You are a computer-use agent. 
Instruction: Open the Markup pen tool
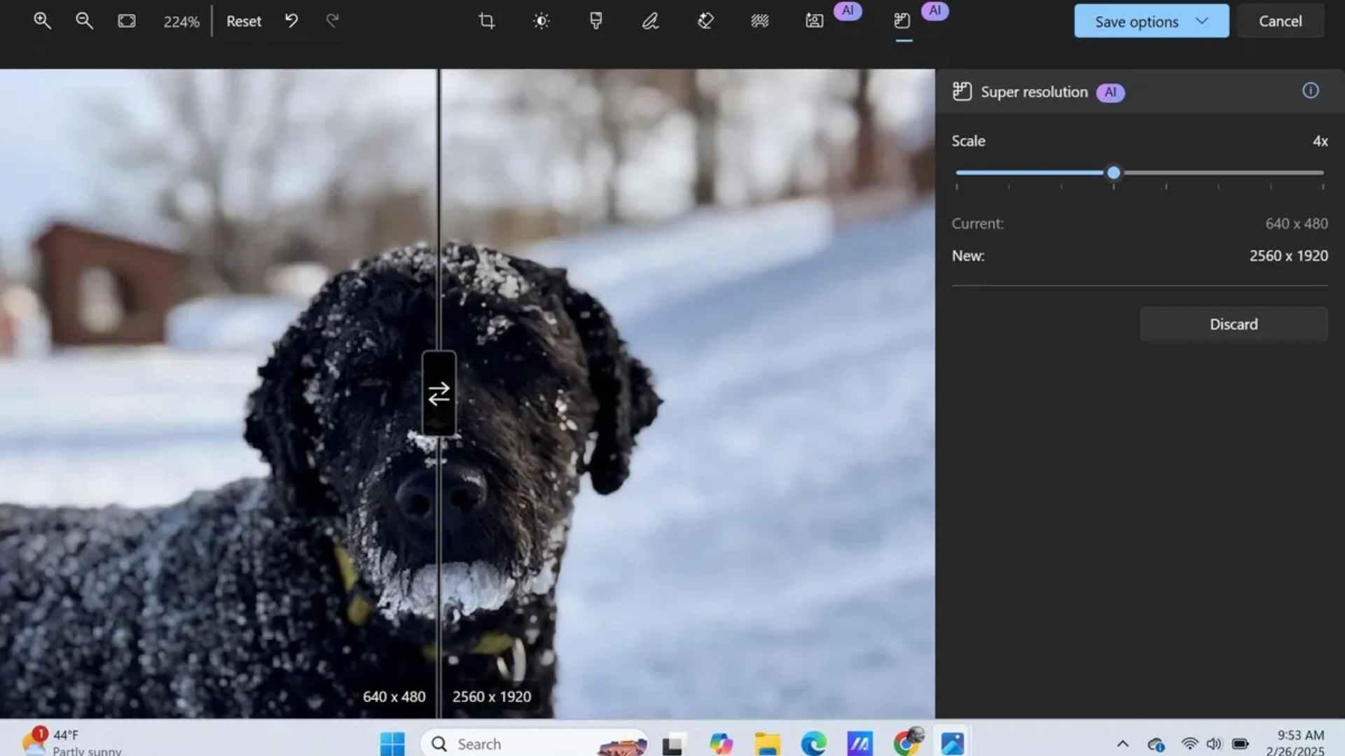click(650, 21)
